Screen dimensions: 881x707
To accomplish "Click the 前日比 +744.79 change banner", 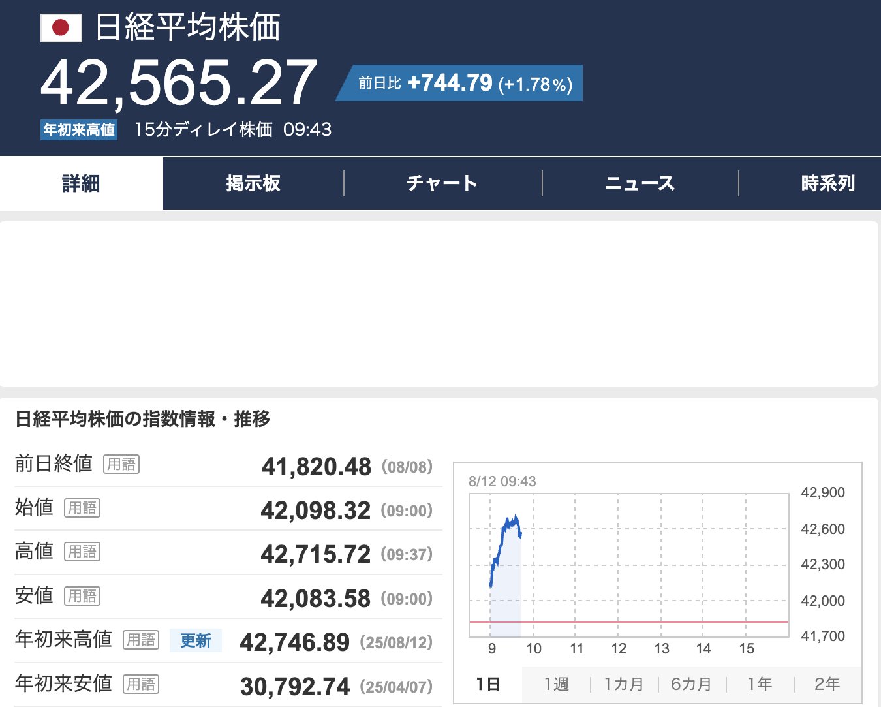I will tap(459, 83).
